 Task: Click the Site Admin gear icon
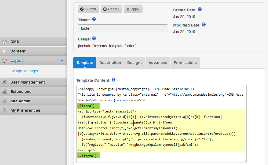(5, 101)
